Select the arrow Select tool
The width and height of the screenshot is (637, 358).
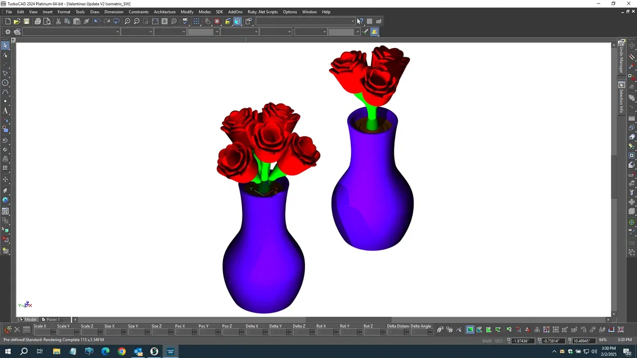pos(6,45)
